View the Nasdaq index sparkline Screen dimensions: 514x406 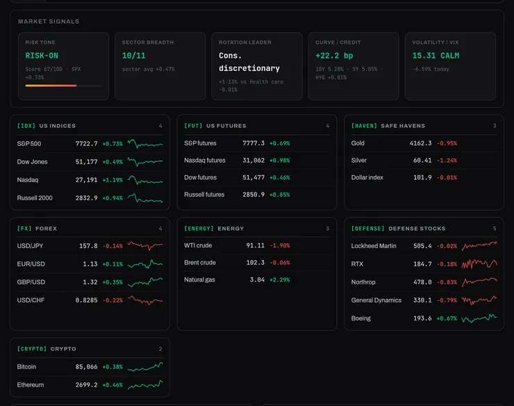point(145,180)
